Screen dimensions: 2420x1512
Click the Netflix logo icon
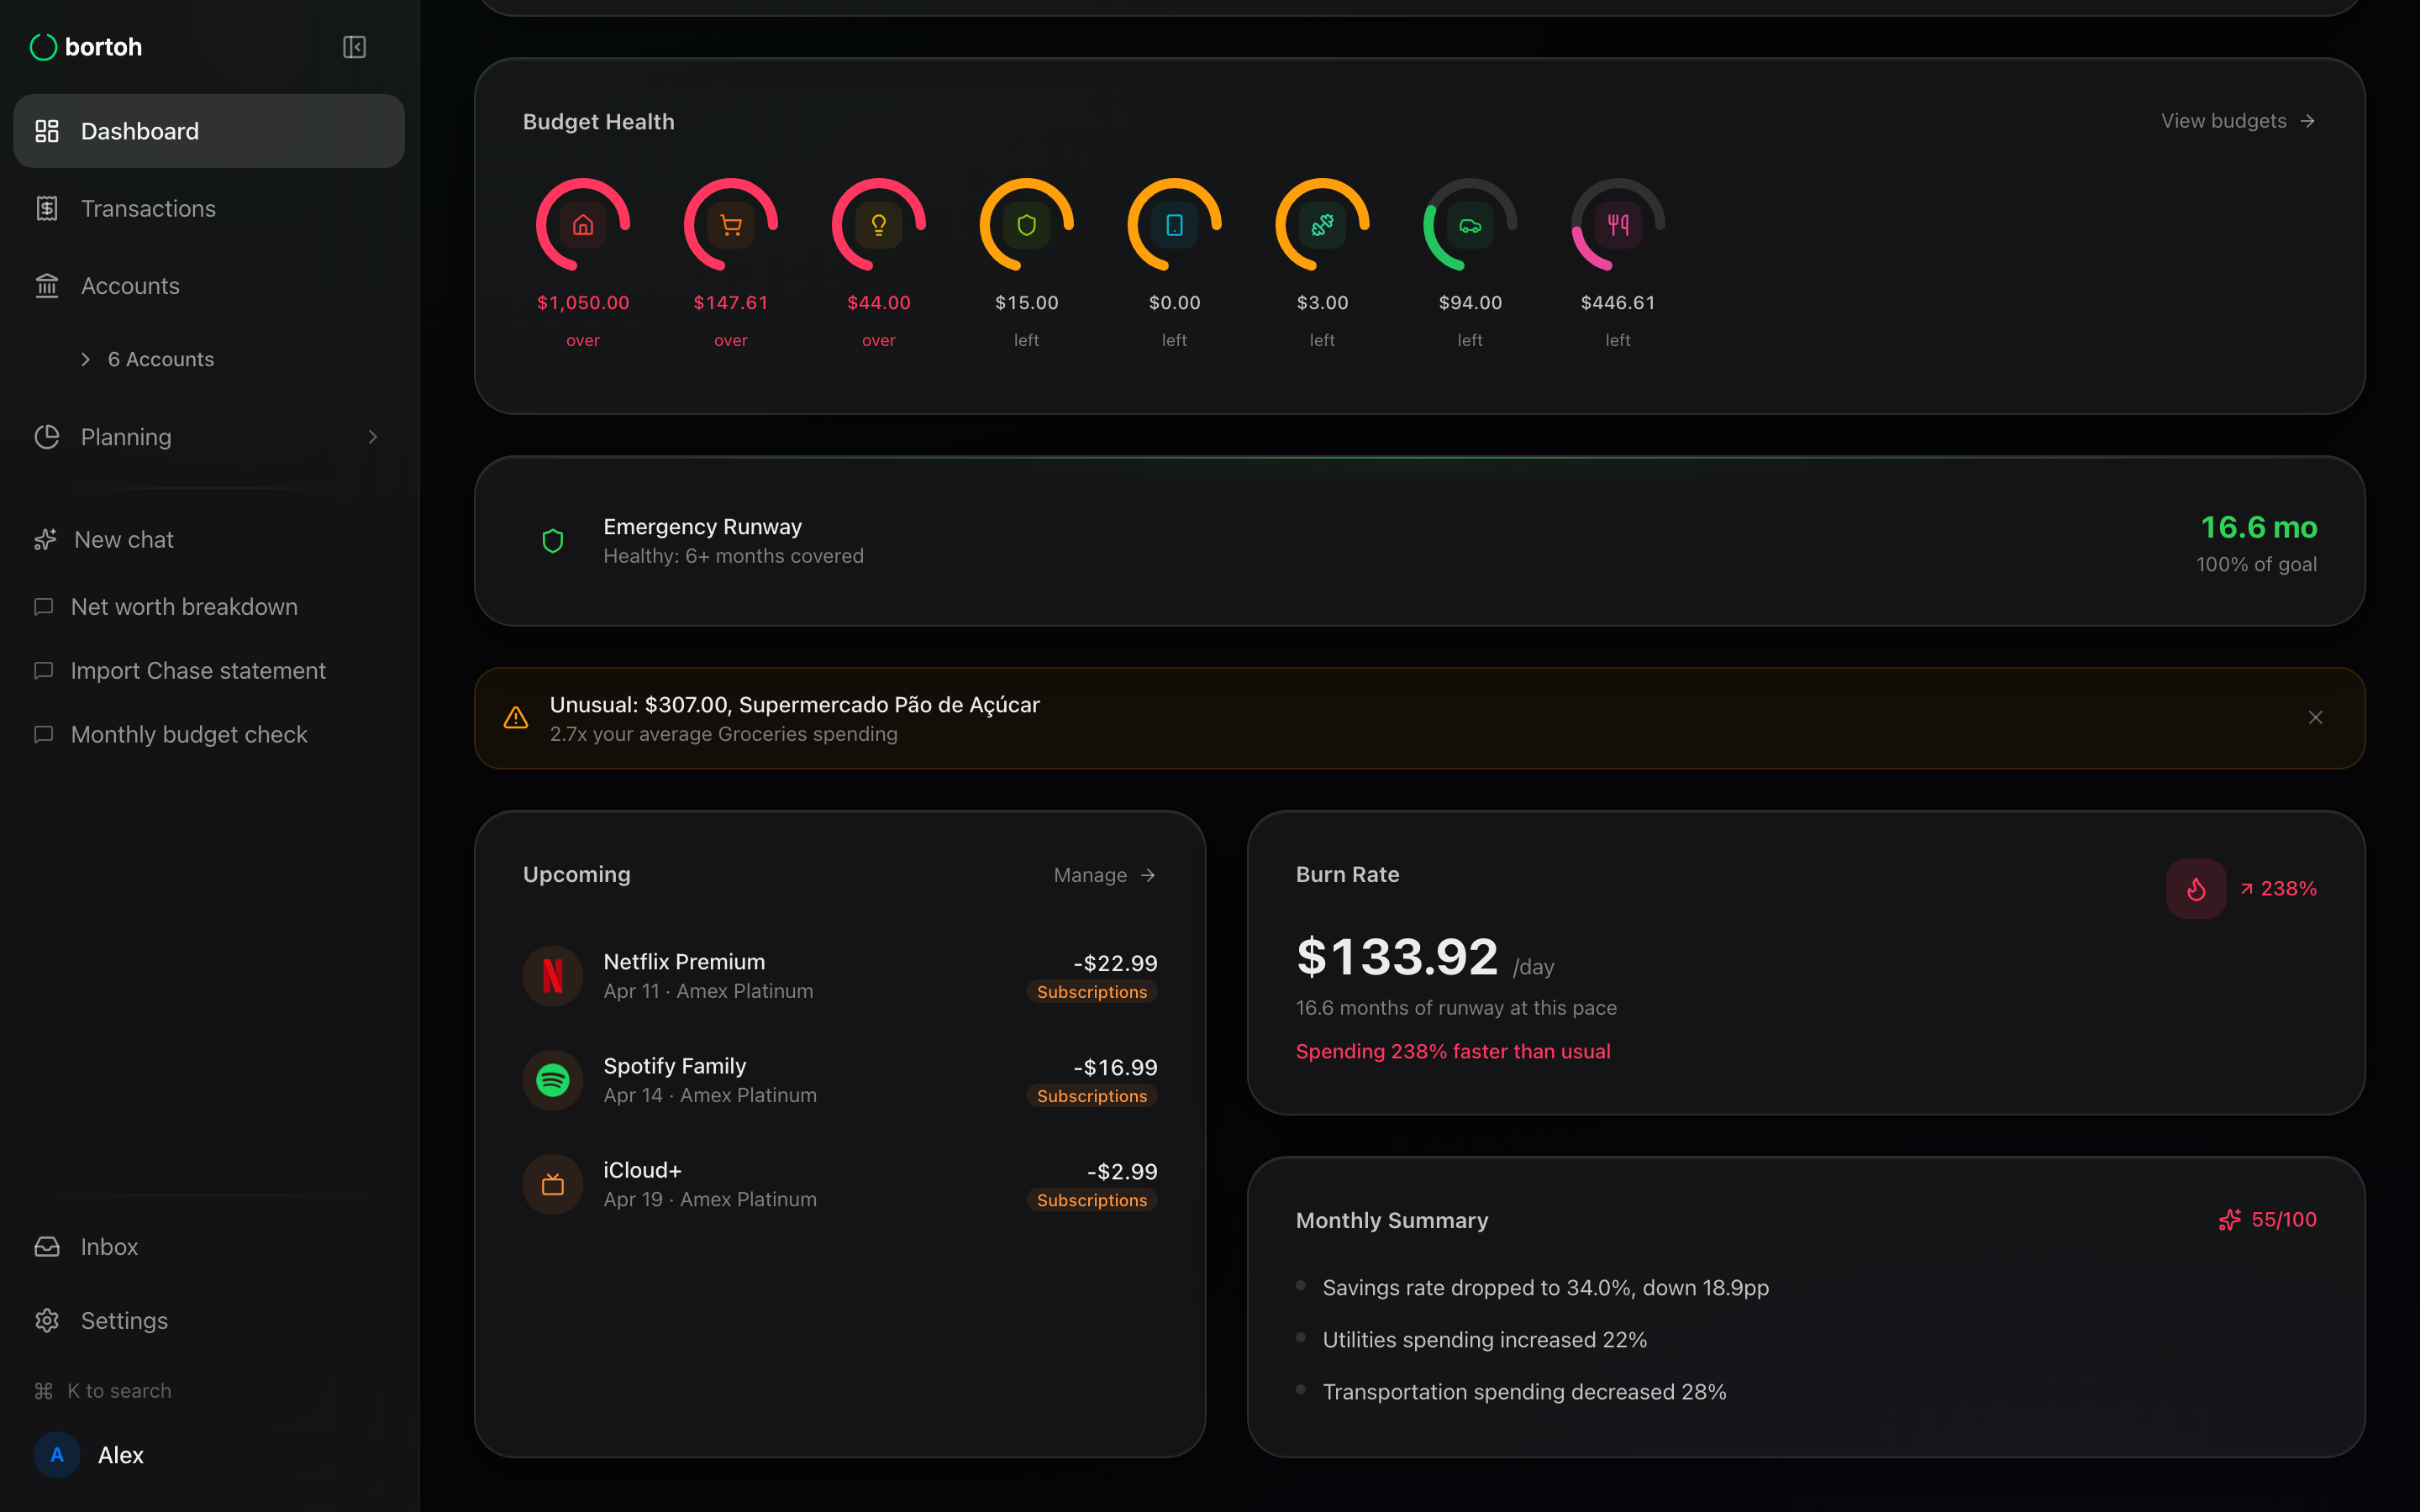click(553, 976)
